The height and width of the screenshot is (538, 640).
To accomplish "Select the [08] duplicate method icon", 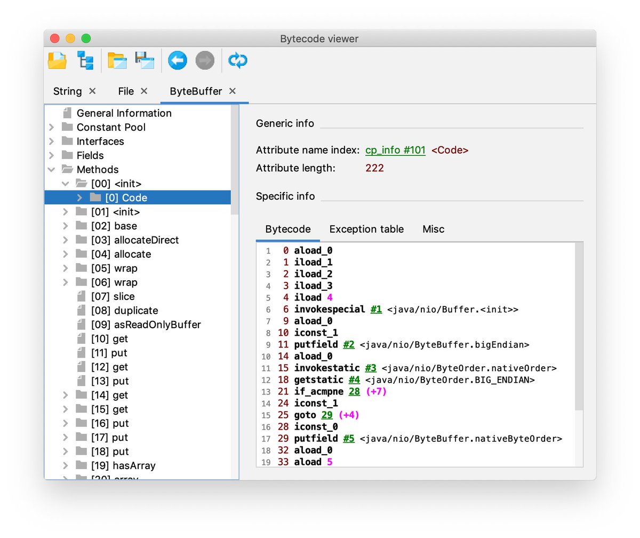I will 81,310.
